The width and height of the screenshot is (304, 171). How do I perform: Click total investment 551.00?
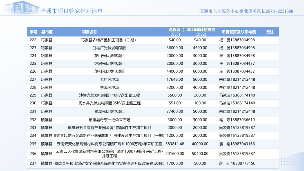175,103
